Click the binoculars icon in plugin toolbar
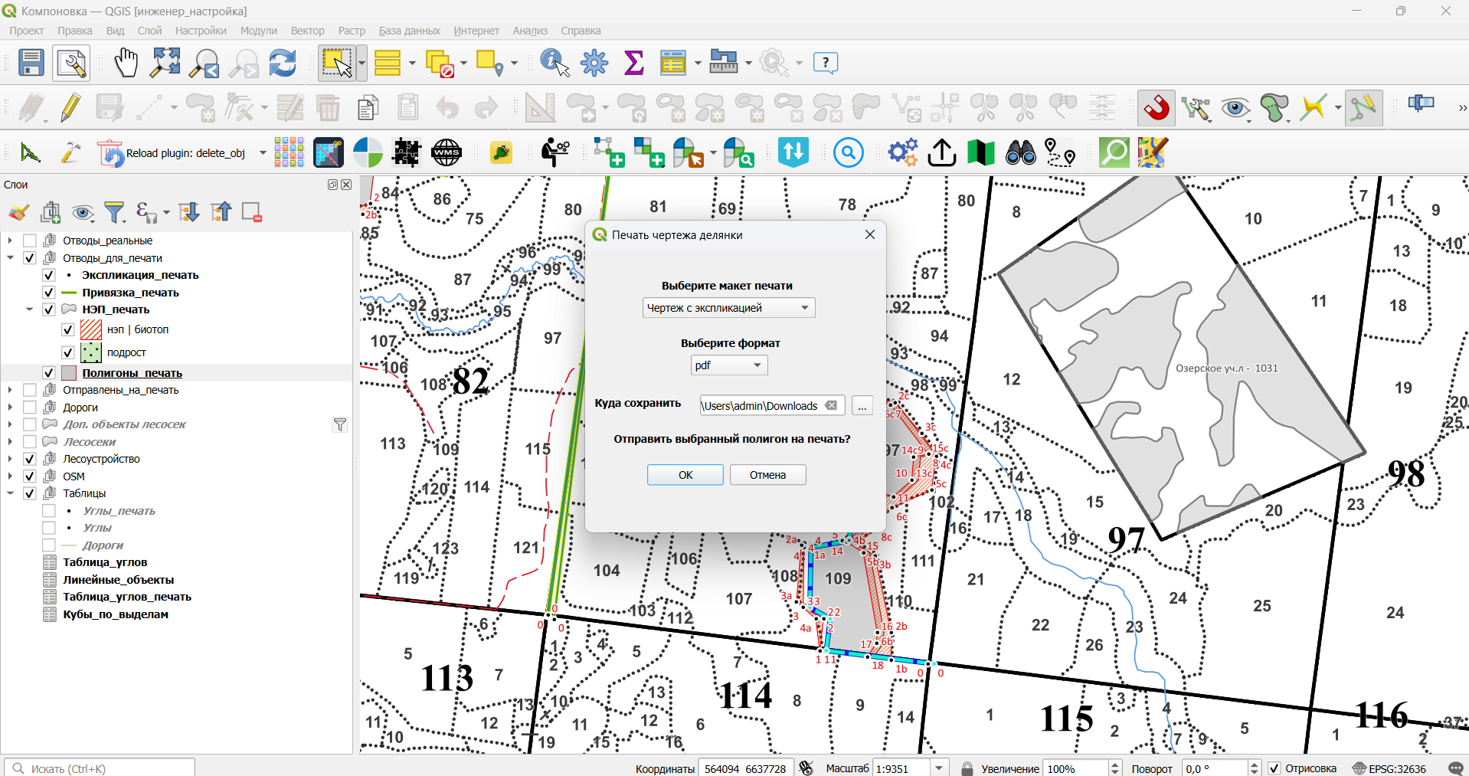1469x776 pixels. [x=1021, y=153]
